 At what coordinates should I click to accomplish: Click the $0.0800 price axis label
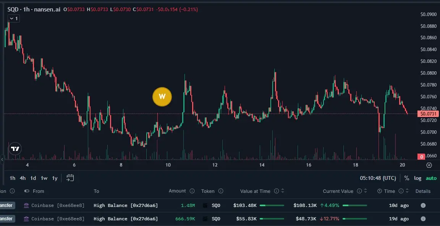pyautogui.click(x=429, y=73)
